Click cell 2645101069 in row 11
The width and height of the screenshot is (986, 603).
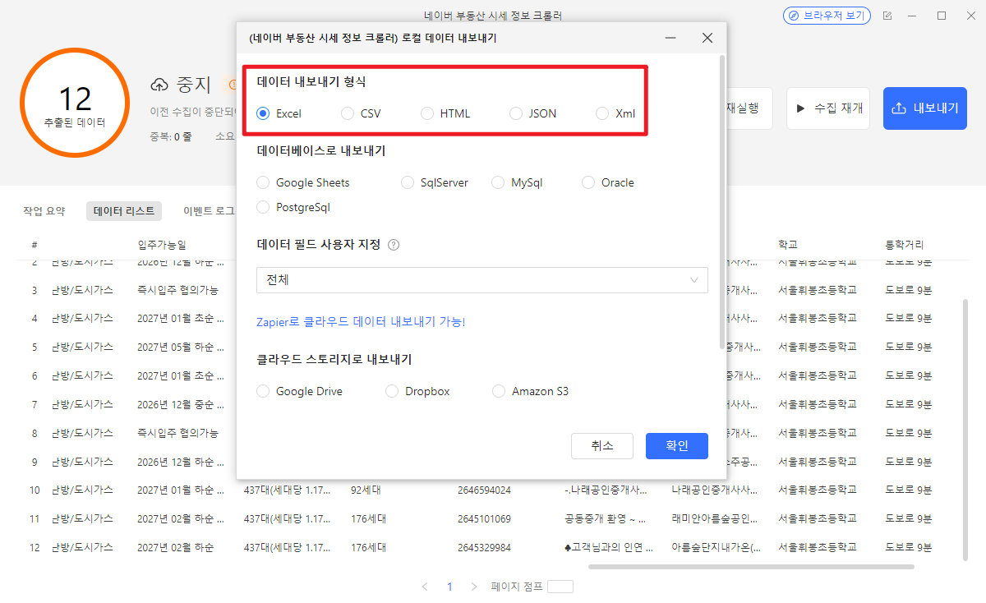pyautogui.click(x=484, y=519)
